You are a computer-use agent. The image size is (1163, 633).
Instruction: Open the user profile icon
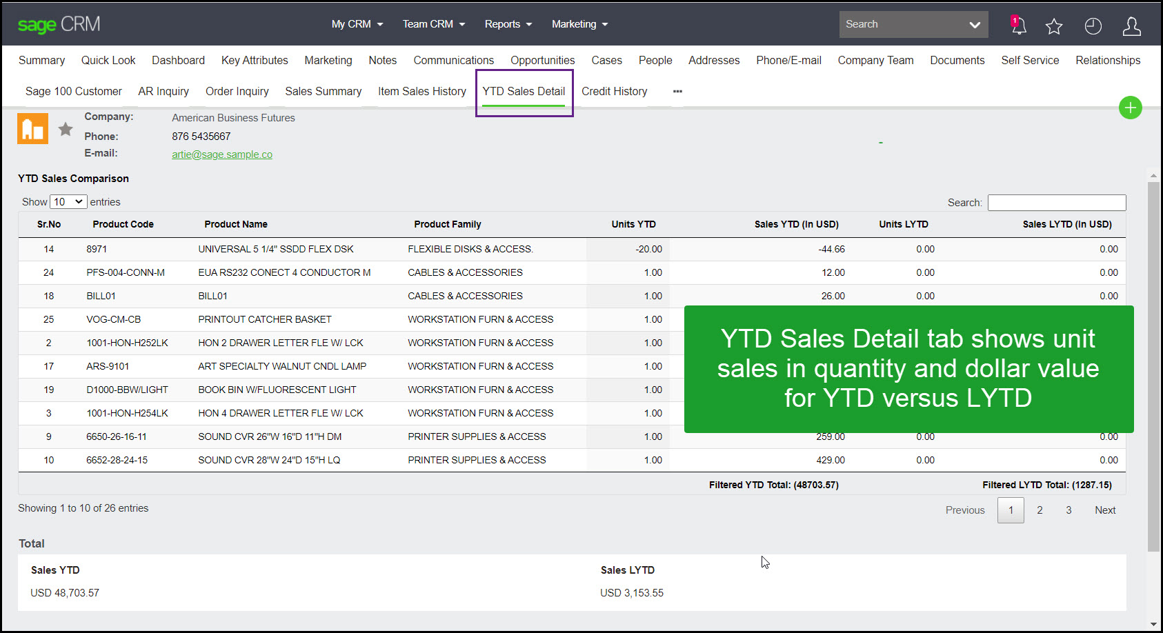[1131, 26]
